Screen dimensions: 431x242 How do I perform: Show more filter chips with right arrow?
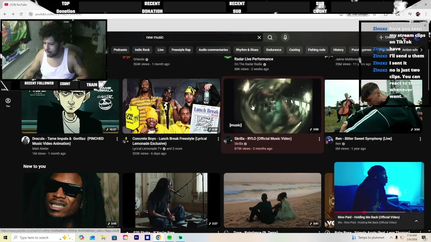(421, 50)
